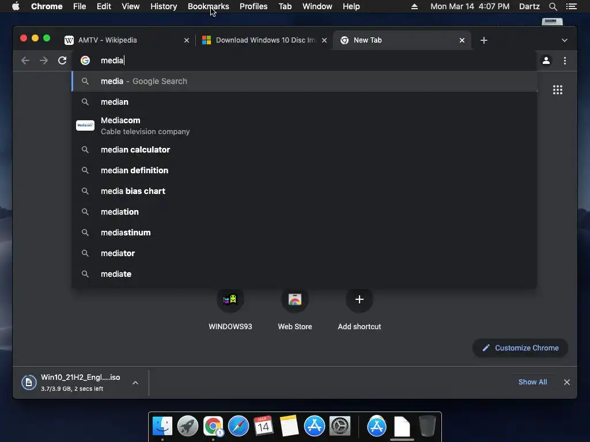Reload the current page
Image resolution: width=590 pixels, height=442 pixels.
[62, 60]
